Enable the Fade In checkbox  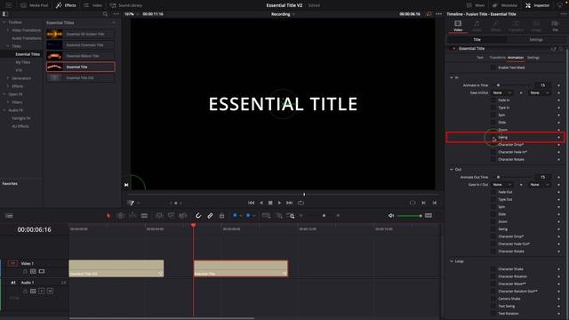pos(493,100)
